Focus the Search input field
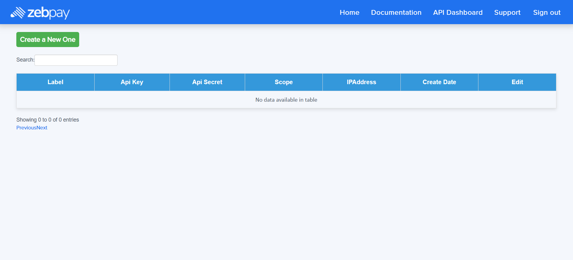The height and width of the screenshot is (260, 573). coord(76,60)
